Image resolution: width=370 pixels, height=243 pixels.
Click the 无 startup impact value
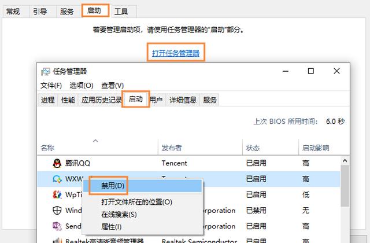(x=306, y=210)
